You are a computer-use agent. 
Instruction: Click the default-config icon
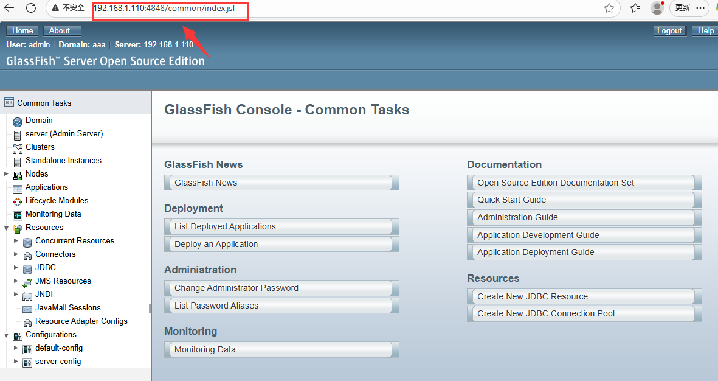tap(27, 349)
